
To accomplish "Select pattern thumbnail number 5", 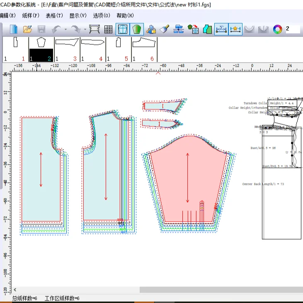I will tap(119, 49).
